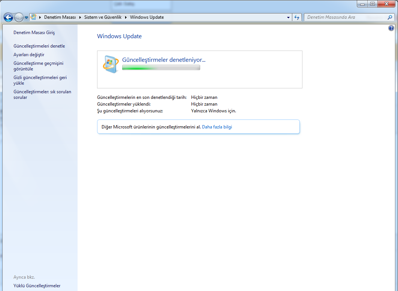The height and width of the screenshot is (291, 398).
Task: Click Hiçbir zaman beside last checked date
Action: (x=204, y=97)
